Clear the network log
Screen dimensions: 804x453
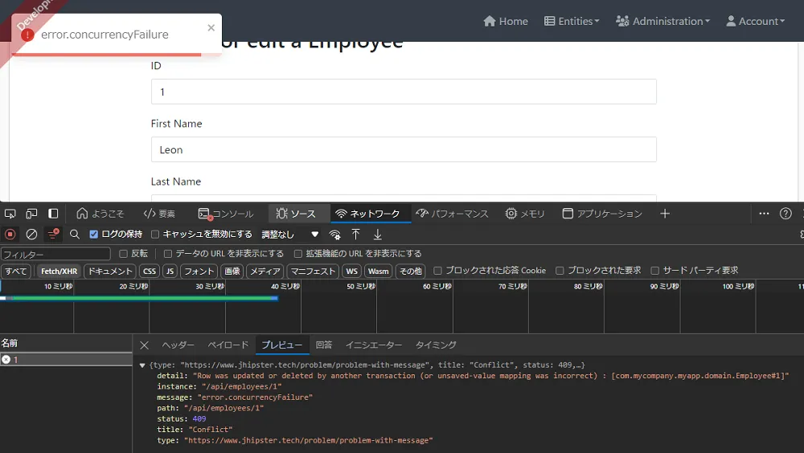[31, 235]
